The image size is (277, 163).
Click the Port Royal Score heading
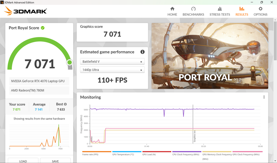pyautogui.click(x=24, y=28)
